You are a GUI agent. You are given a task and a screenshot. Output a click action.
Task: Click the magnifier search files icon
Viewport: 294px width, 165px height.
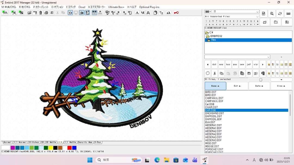pyautogui.click(x=272, y=14)
